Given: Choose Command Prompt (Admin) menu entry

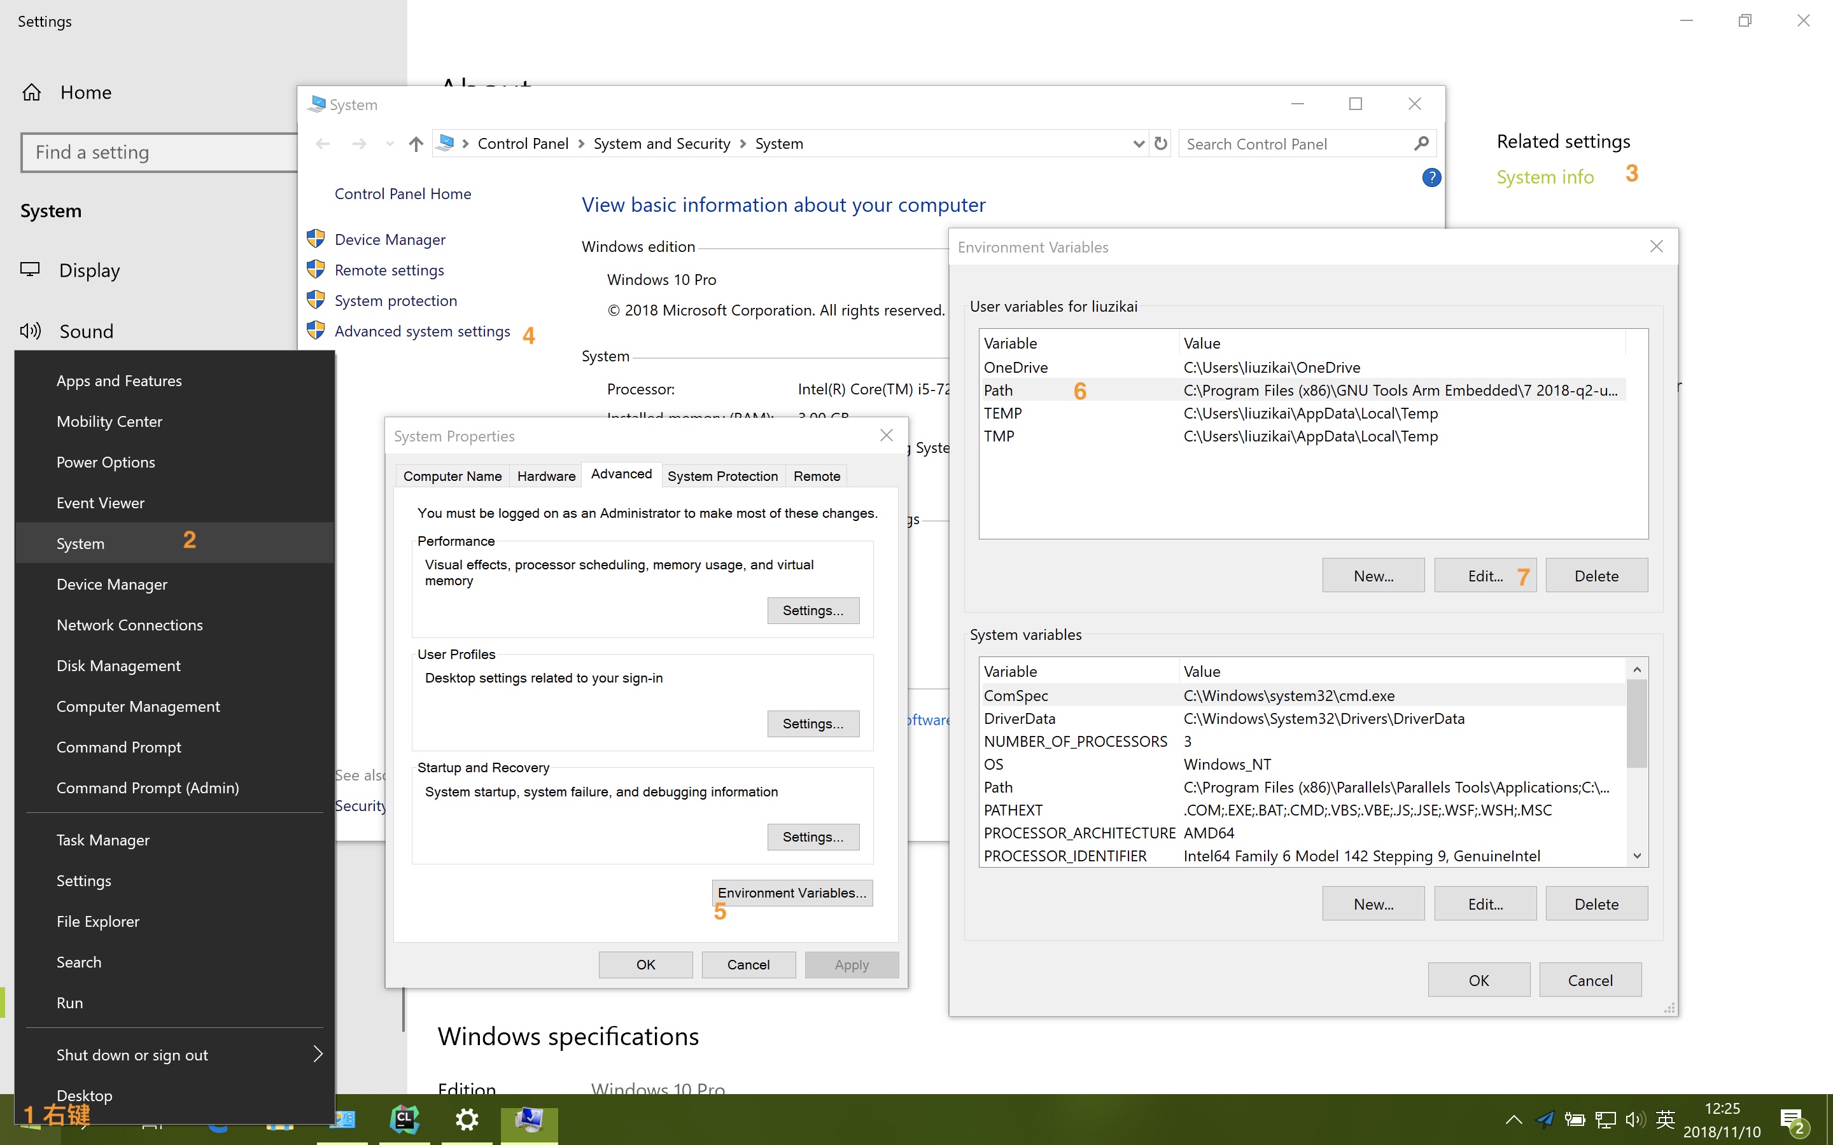Looking at the screenshot, I should (174, 788).
